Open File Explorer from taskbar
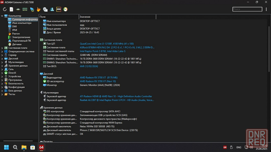 coord(24,147)
